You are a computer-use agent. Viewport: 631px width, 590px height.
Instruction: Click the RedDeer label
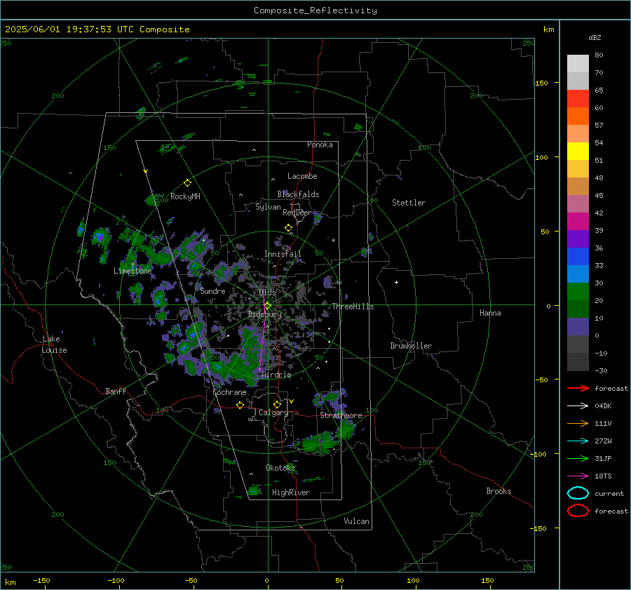(297, 213)
